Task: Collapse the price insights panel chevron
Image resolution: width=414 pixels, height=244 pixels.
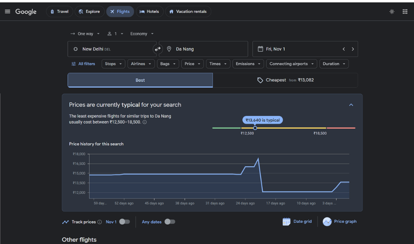Action: point(351,105)
